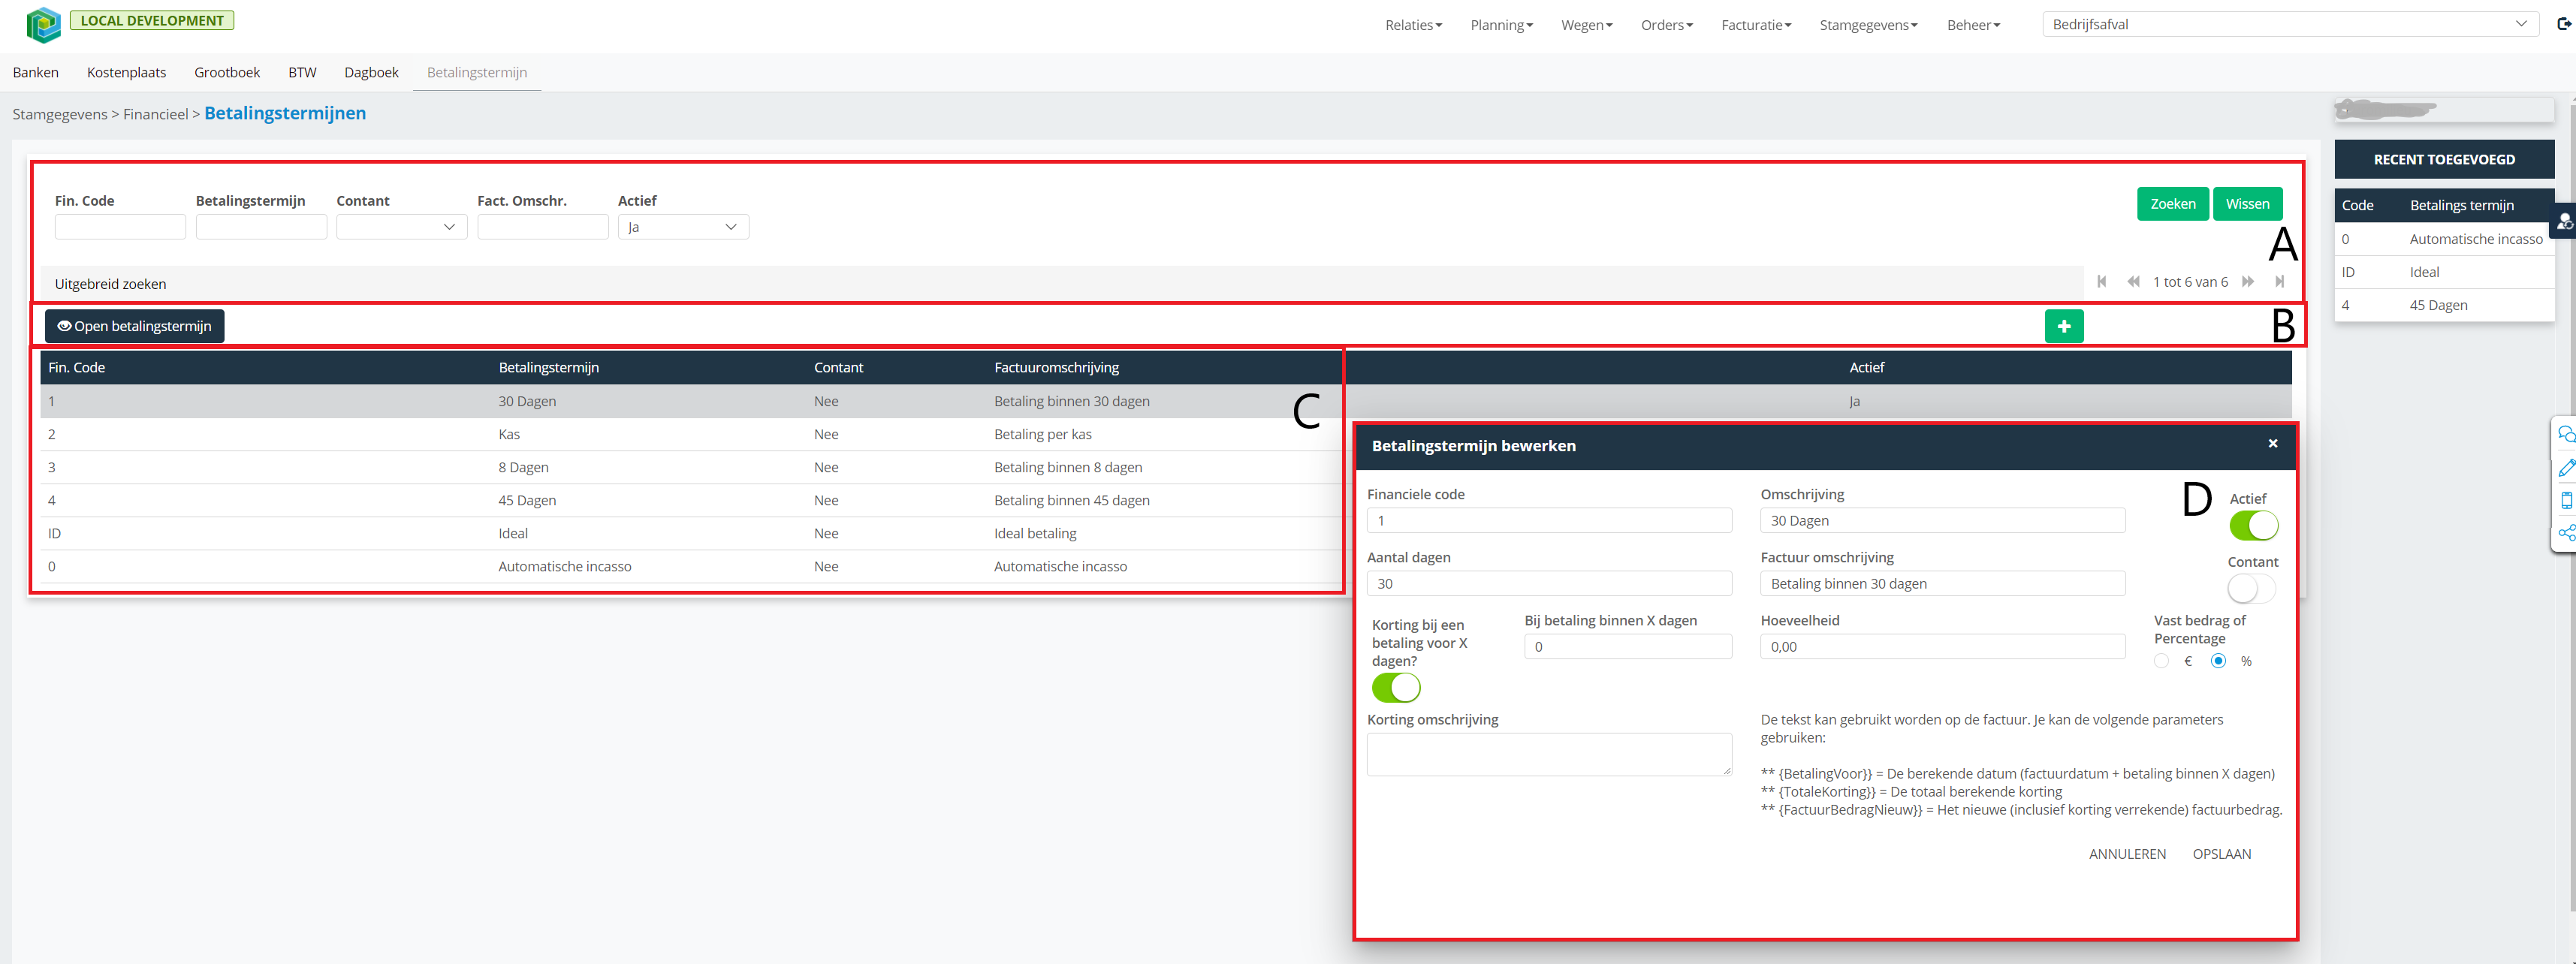Screen dimensions: 2576x964
Task: Expand the Stamgegevens menu
Action: [1868, 25]
